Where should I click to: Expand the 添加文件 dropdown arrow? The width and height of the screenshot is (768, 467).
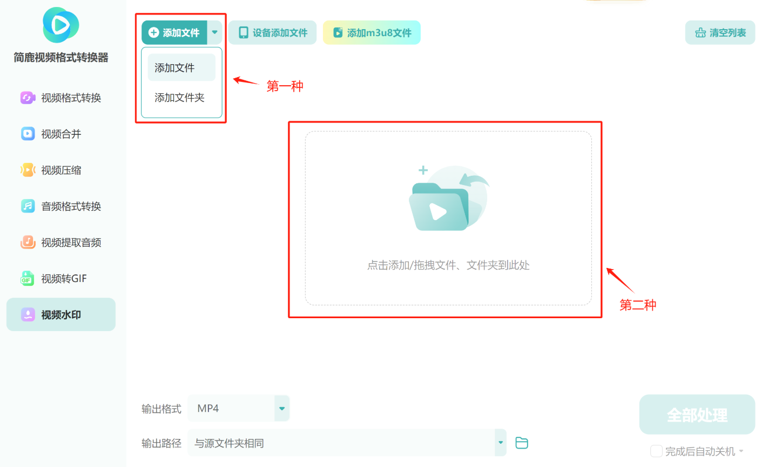214,32
